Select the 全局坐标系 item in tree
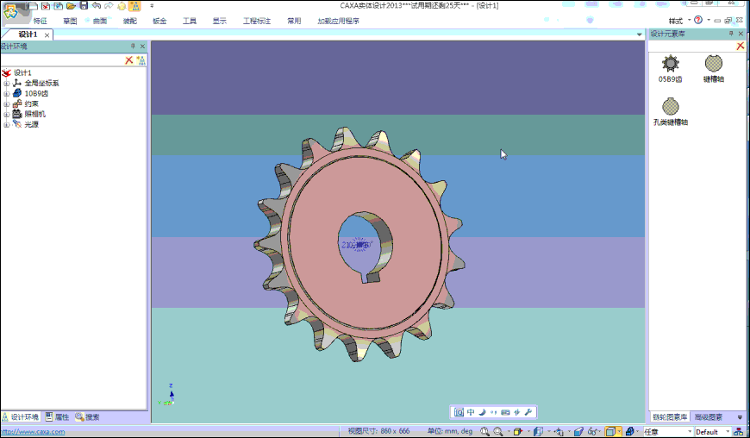 [x=41, y=83]
